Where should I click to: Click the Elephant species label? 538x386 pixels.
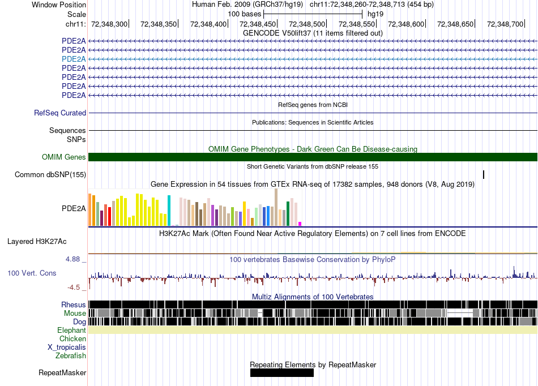71,330
